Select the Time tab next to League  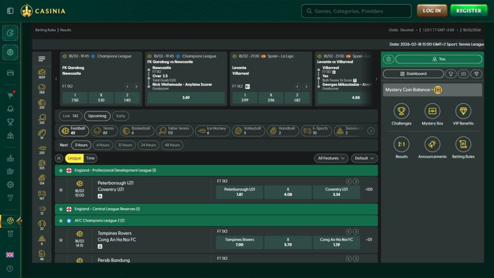click(90, 158)
